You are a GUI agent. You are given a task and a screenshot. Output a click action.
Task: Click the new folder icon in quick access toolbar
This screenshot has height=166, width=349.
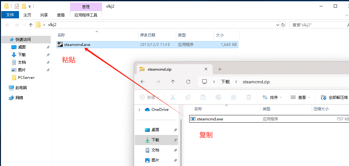(24, 6)
